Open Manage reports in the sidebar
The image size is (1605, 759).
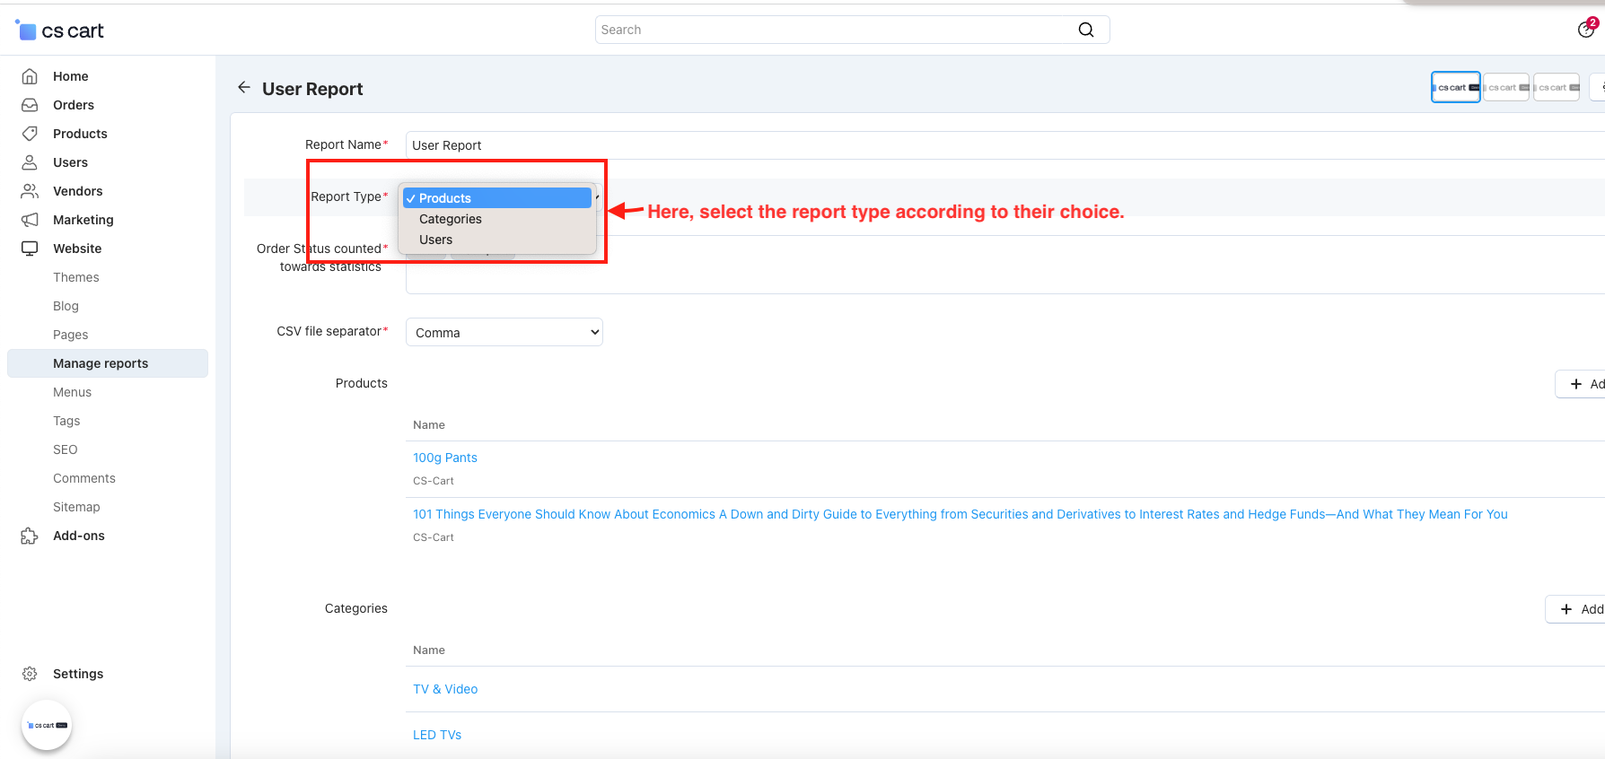tap(101, 363)
